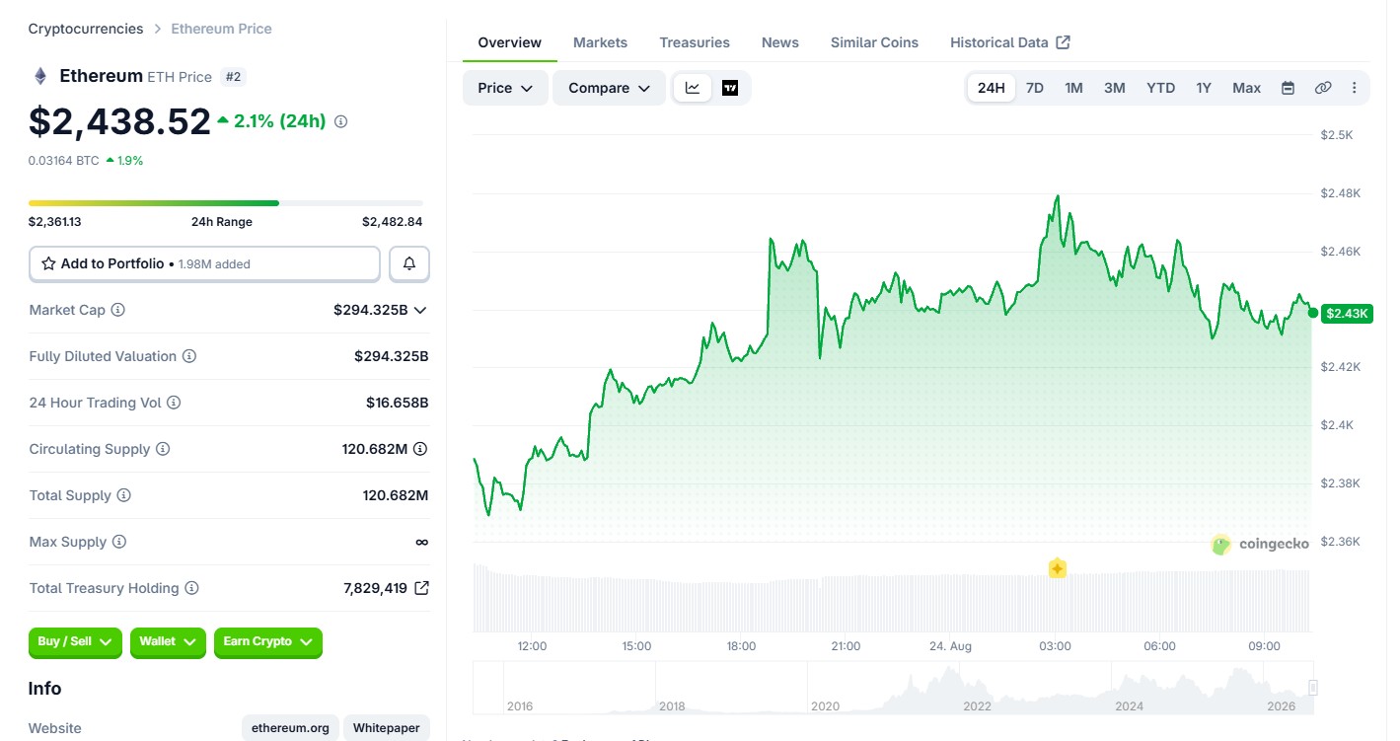The height and width of the screenshot is (741, 1400).
Task: Show Circulating Supply label info icon
Action: (x=163, y=449)
